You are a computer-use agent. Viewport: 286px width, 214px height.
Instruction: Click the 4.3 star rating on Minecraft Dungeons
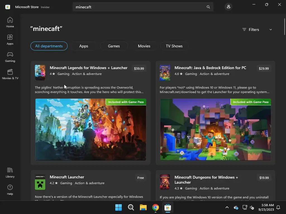tap(178, 188)
